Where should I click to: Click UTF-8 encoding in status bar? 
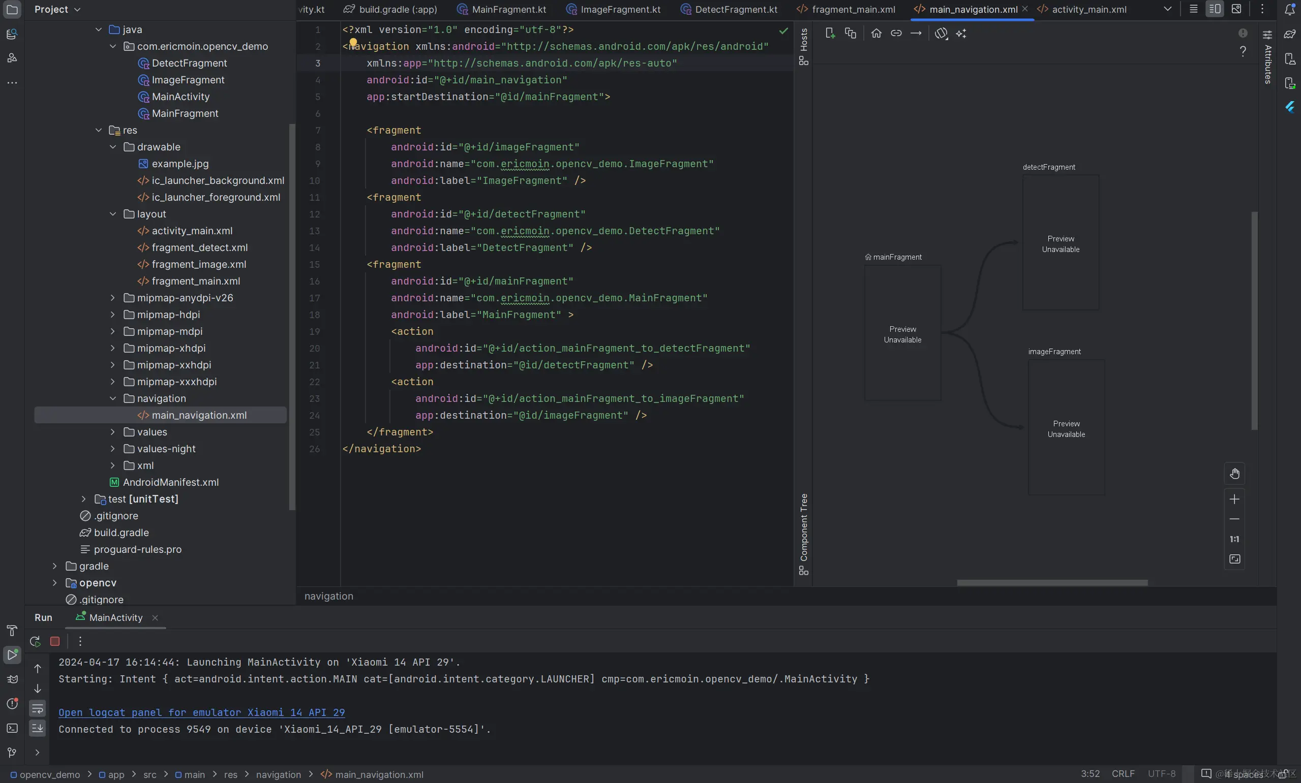pyautogui.click(x=1162, y=774)
